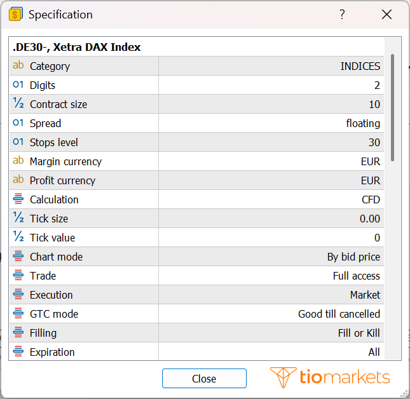Open help with the question mark

tap(342, 15)
